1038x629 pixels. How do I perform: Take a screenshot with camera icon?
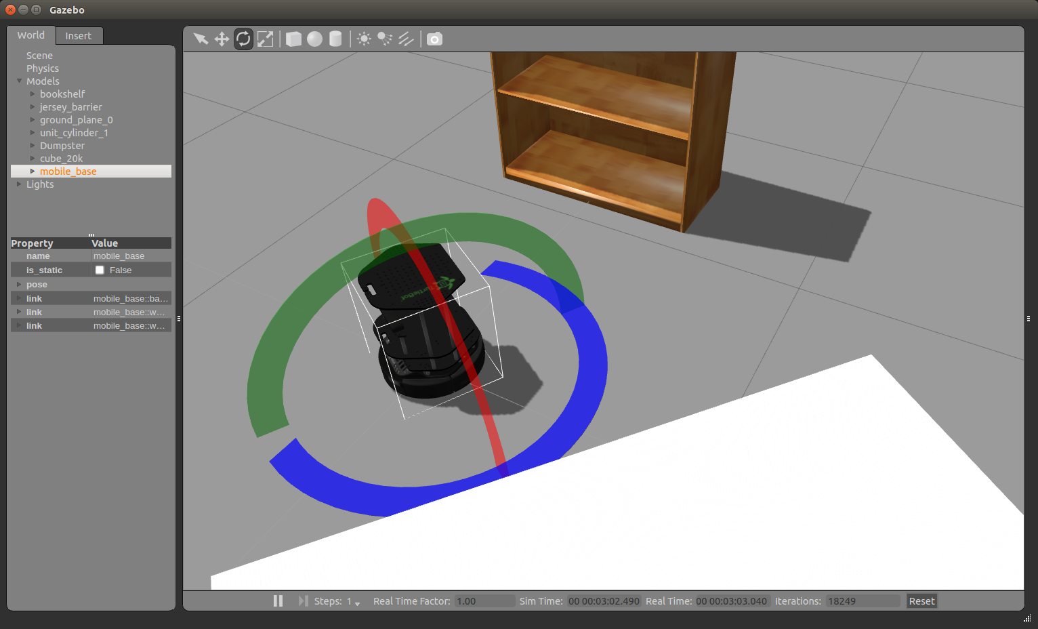[x=434, y=39]
